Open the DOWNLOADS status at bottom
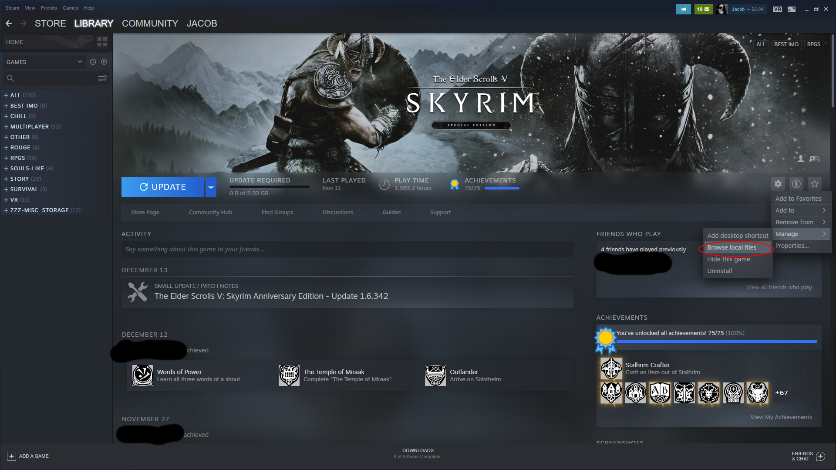Viewport: 836px width, 470px height. coord(418,453)
